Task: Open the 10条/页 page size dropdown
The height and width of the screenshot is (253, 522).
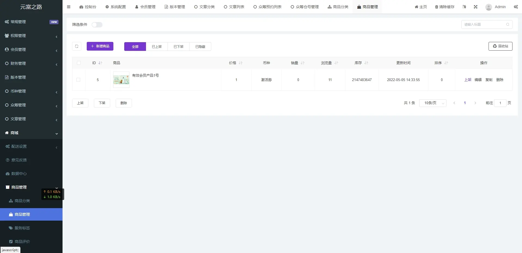Action: tap(433, 103)
